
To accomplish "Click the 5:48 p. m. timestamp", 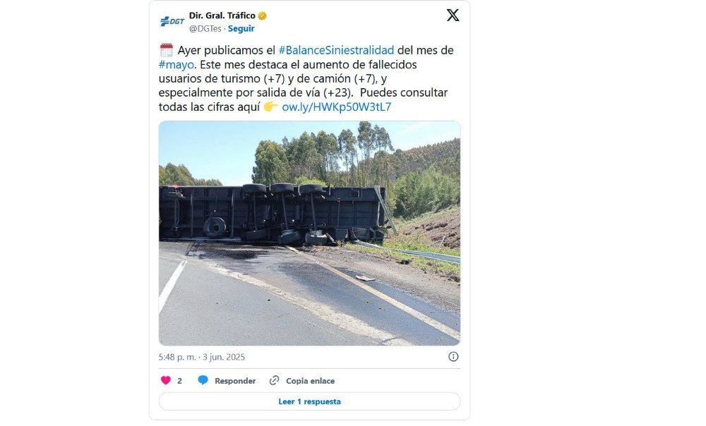I will click(177, 357).
